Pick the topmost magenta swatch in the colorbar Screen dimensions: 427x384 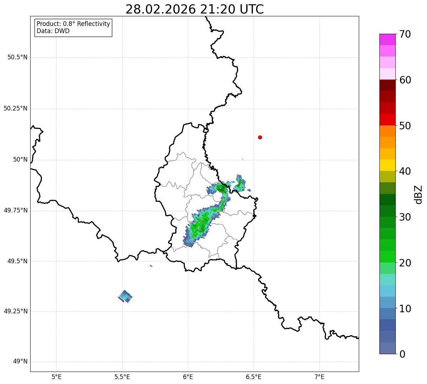tap(387, 39)
